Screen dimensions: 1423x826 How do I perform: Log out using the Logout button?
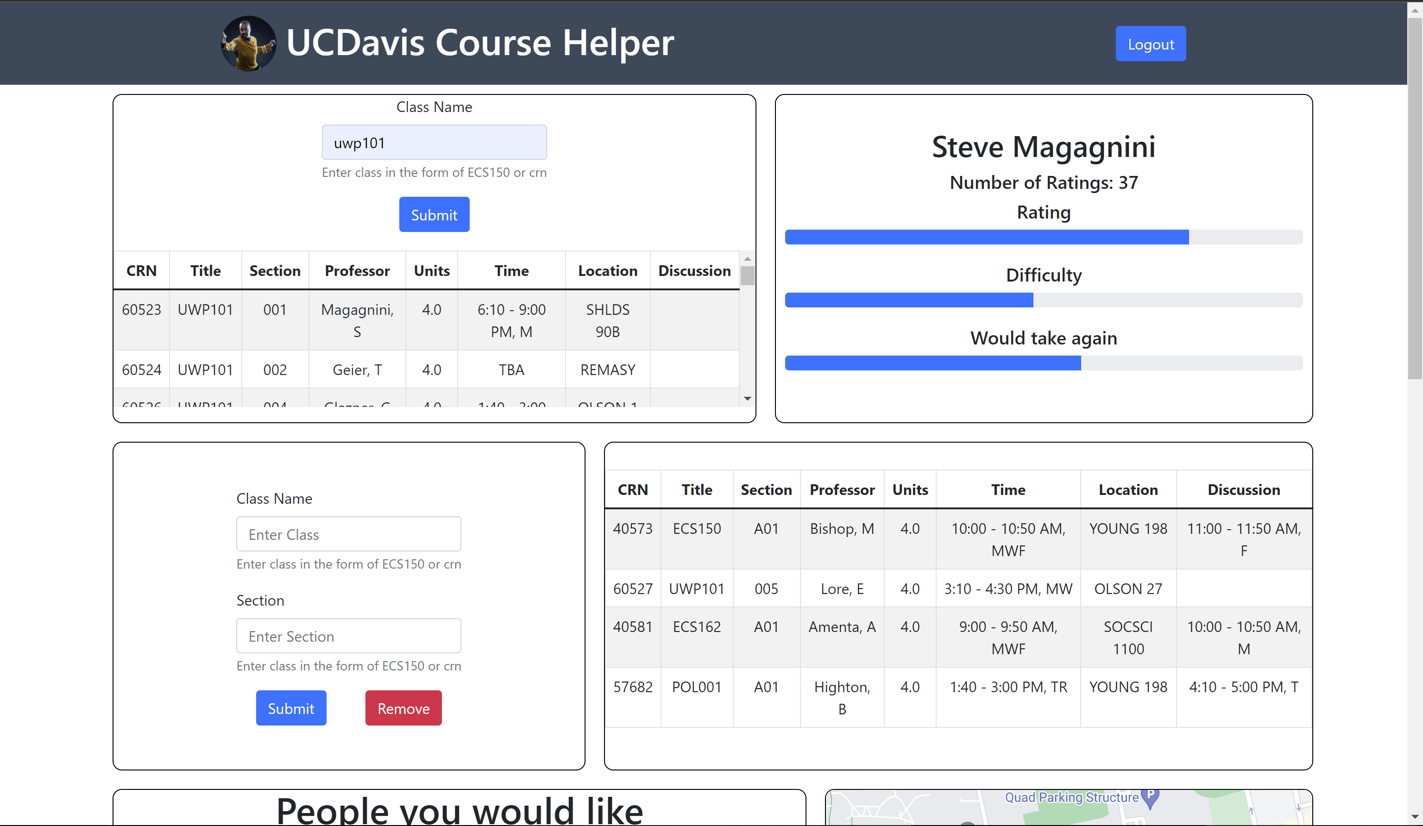click(x=1150, y=44)
